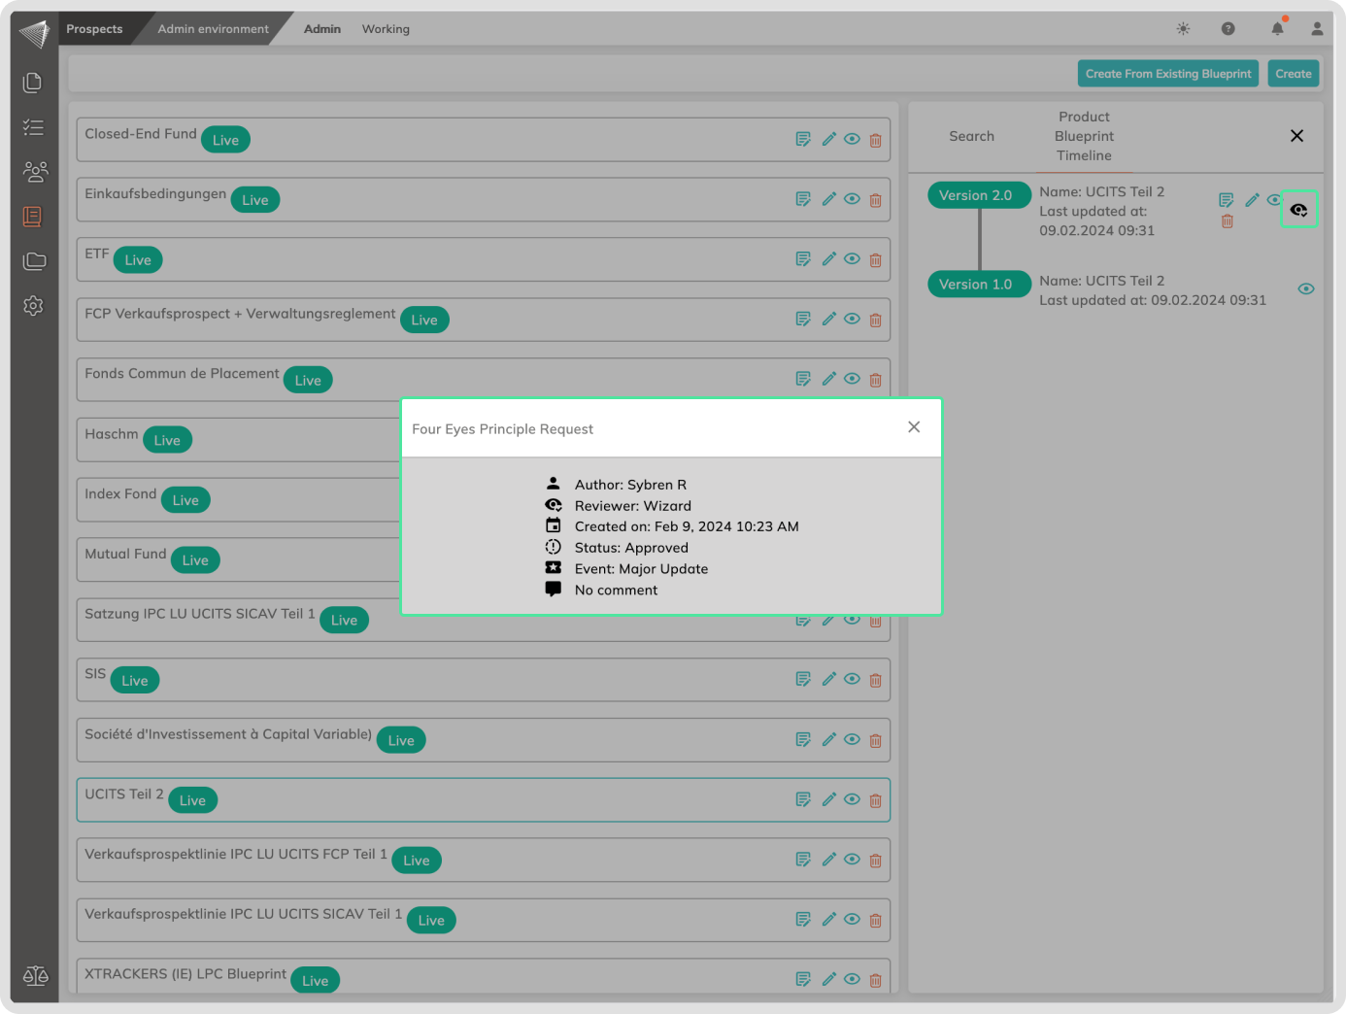Delete the Closed-End Fund blueprint
Image resolution: width=1346 pixels, height=1014 pixels.
point(875,140)
